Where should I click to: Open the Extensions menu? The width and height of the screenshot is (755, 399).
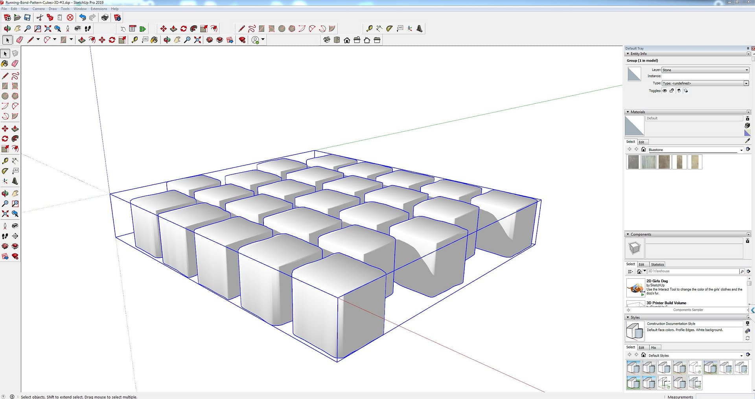coord(99,9)
